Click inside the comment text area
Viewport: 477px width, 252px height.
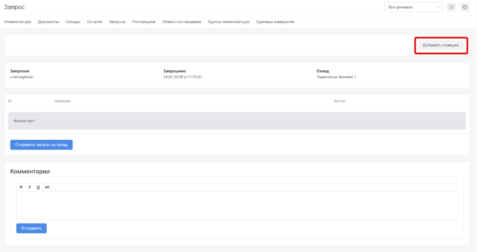(x=237, y=205)
